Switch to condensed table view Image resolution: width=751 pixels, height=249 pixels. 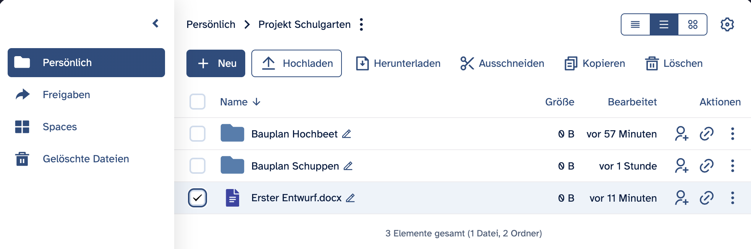point(635,24)
